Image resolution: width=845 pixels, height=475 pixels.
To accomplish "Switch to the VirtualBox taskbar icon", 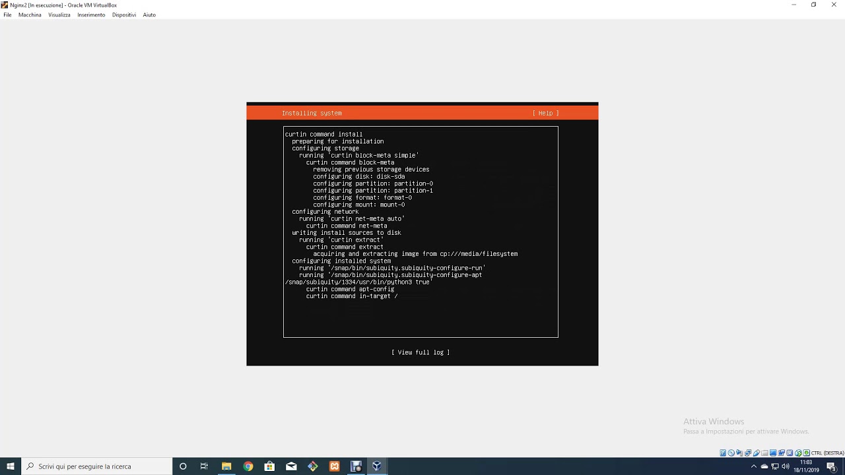I will pos(377,466).
